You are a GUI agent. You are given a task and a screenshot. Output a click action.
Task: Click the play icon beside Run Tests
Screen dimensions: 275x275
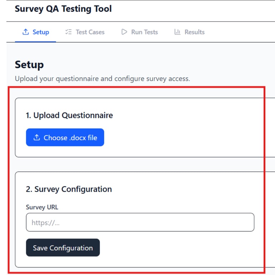coord(124,32)
